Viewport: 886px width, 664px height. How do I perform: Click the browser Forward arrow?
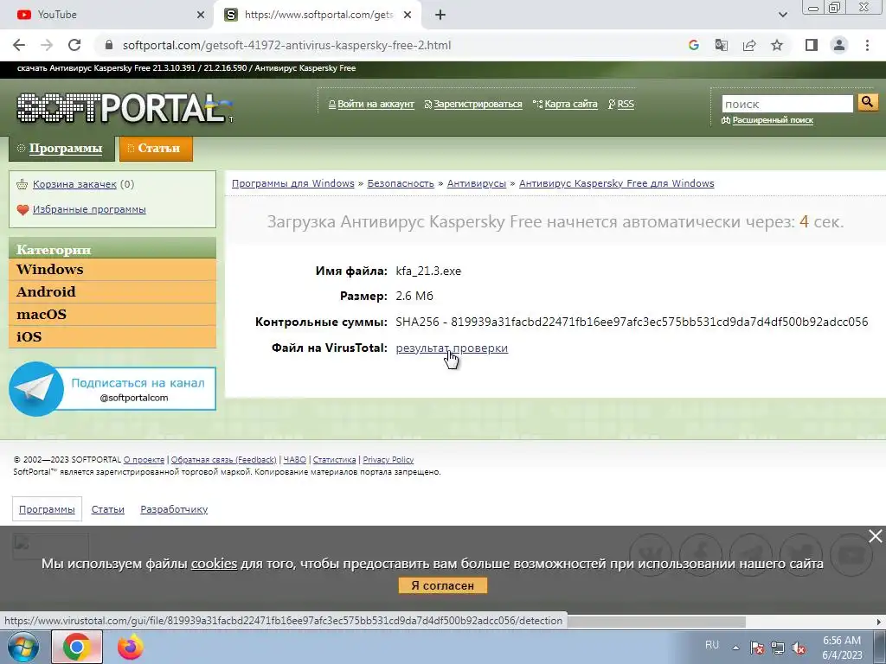(x=47, y=45)
